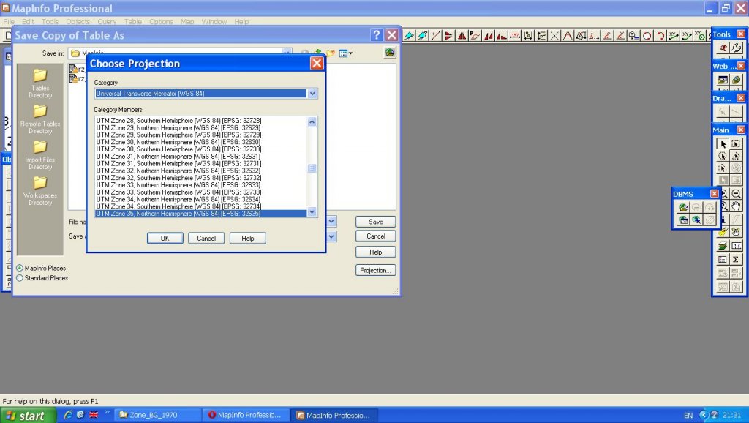
Task: Click the Ruler tool in Main toolbar
Action: pyautogui.click(x=736, y=246)
